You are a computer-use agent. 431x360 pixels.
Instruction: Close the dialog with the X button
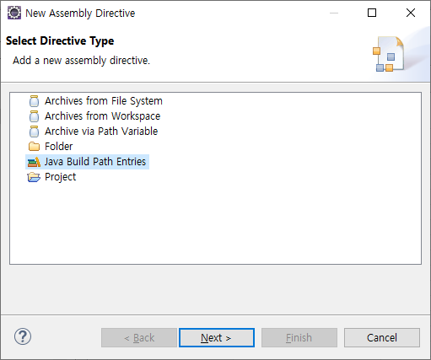[411, 13]
